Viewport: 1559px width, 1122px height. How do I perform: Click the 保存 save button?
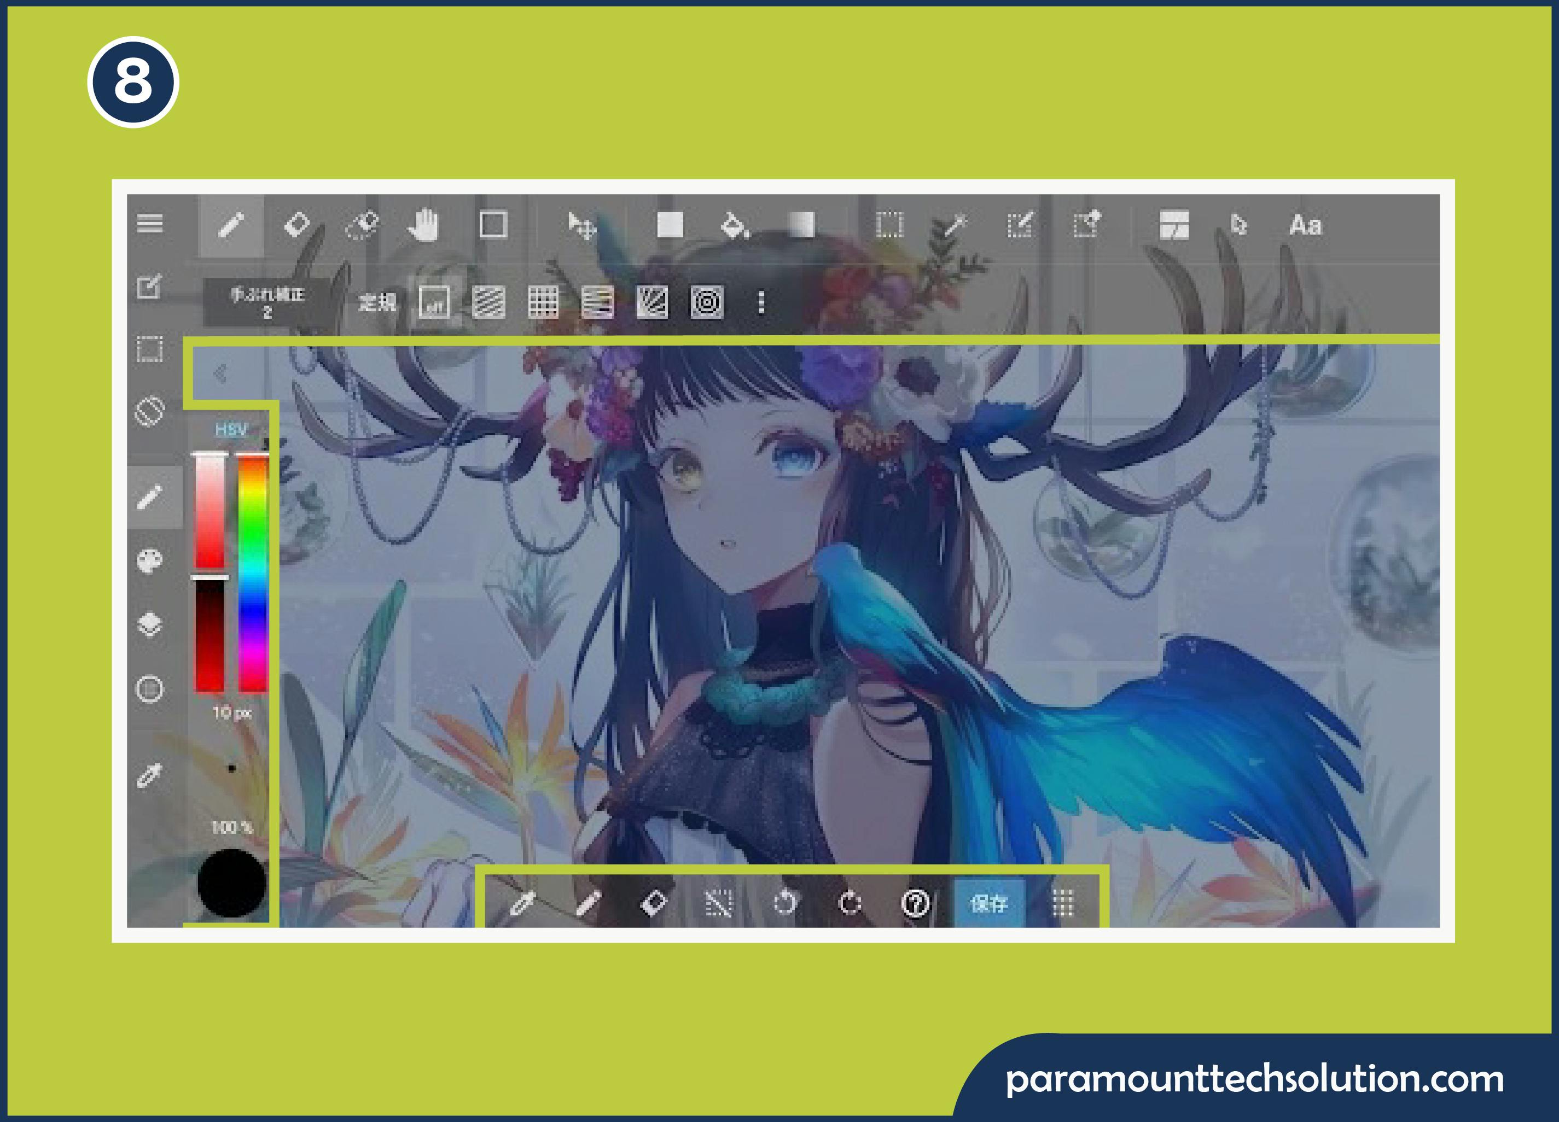click(x=988, y=902)
